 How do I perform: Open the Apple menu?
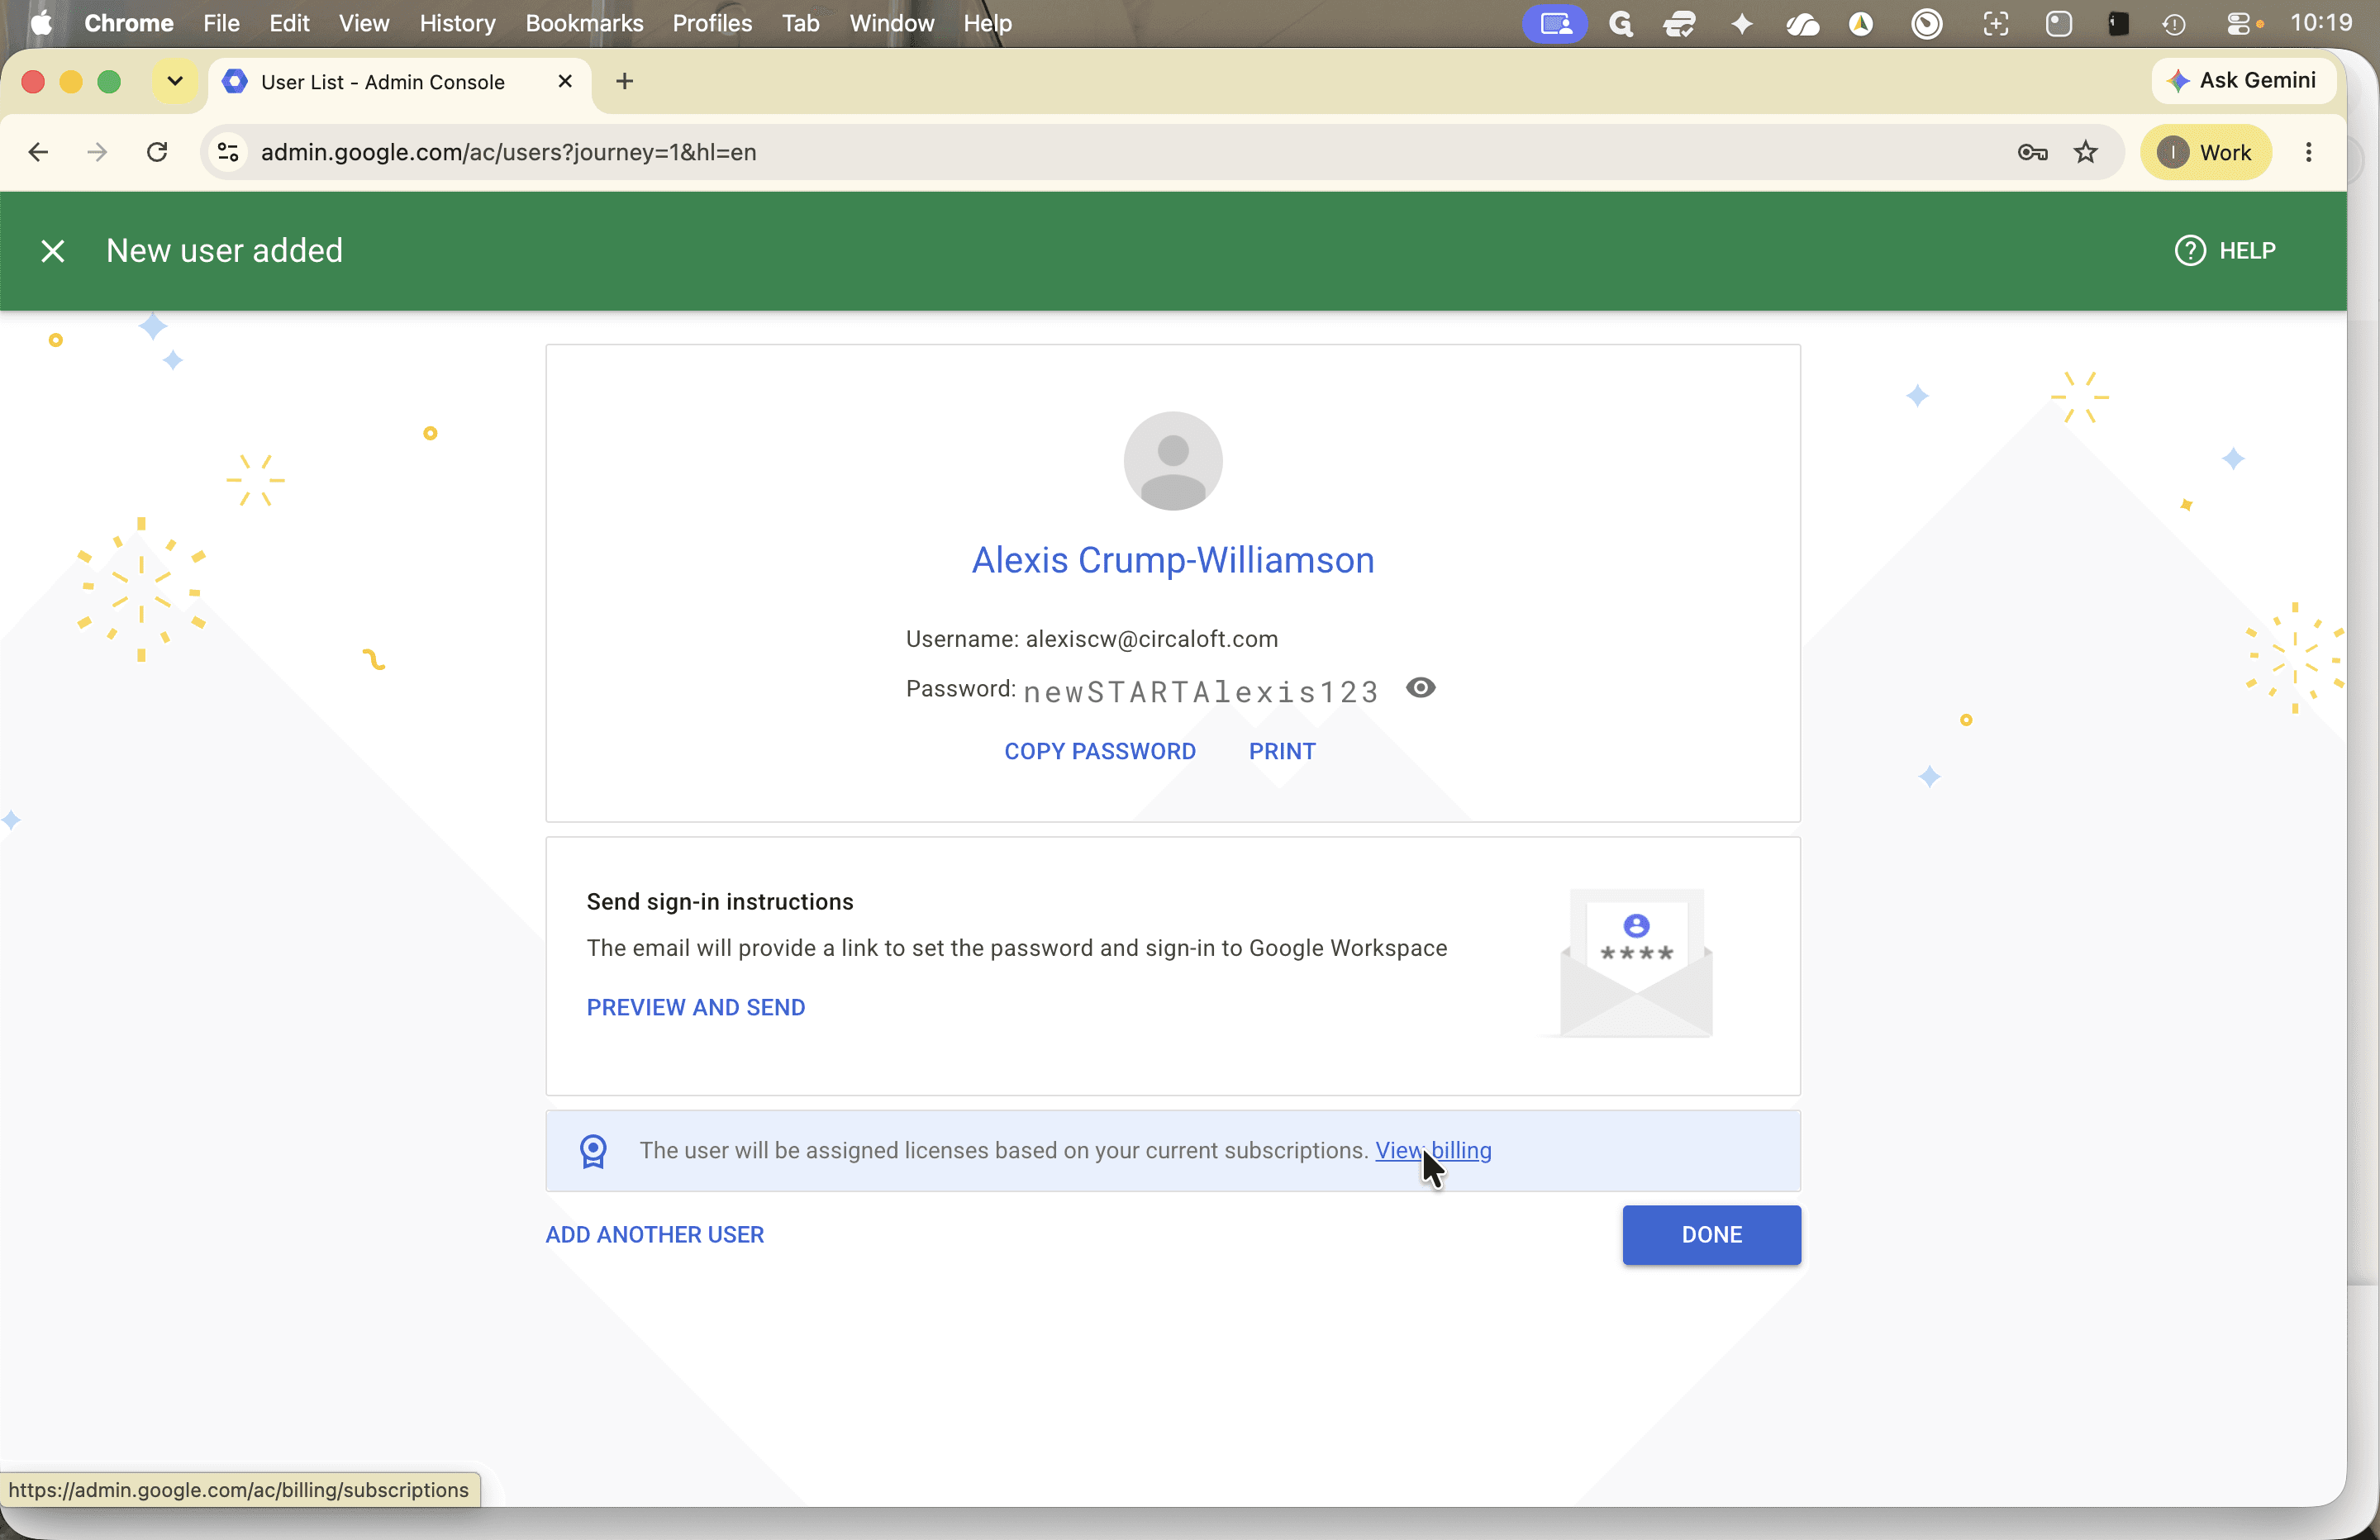(42, 23)
